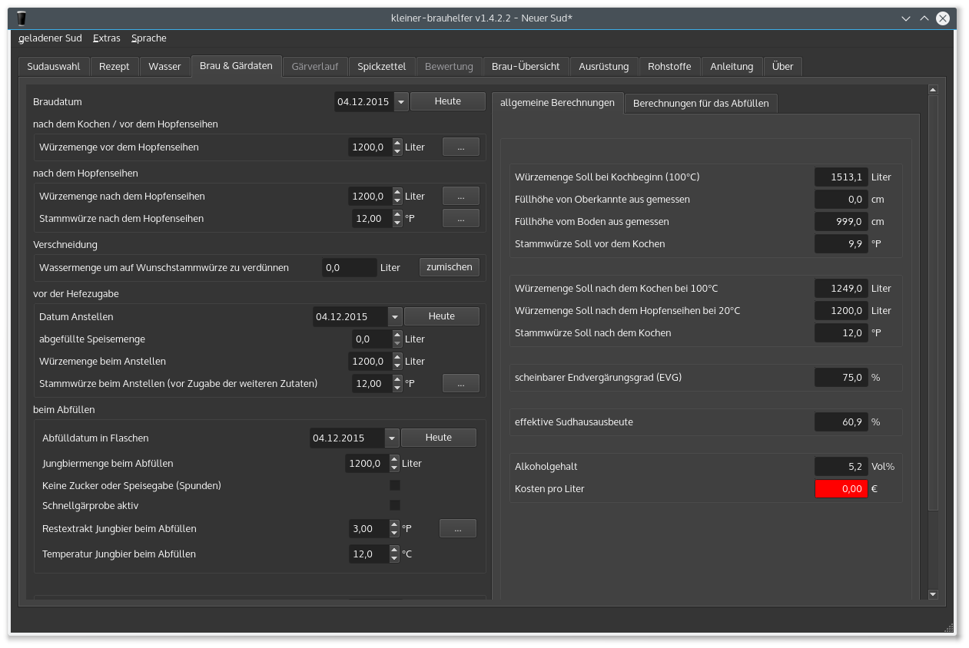This screenshot has height=648, width=969.
Task: Decrease Temperatur Jungbier beim Abfüllen value
Action: [x=394, y=558]
